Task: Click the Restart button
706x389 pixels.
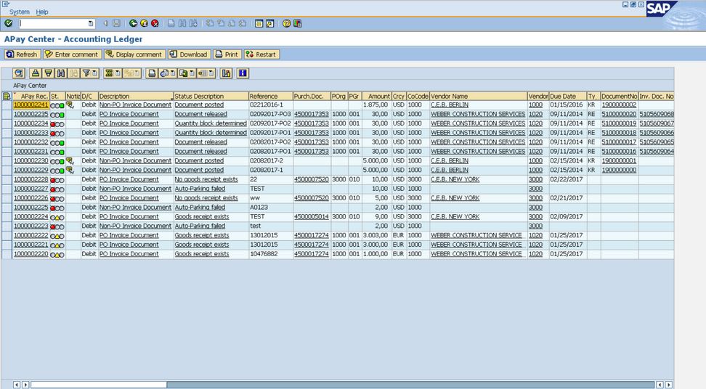Action: (x=261, y=54)
